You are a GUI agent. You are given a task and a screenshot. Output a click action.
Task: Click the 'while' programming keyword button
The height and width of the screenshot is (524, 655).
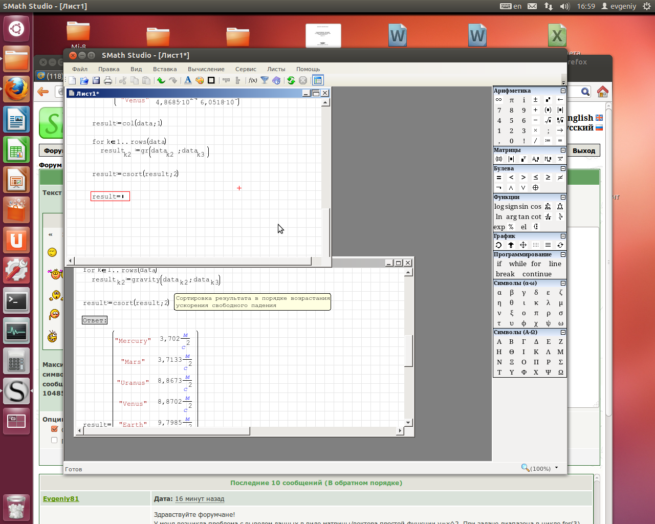(517, 264)
